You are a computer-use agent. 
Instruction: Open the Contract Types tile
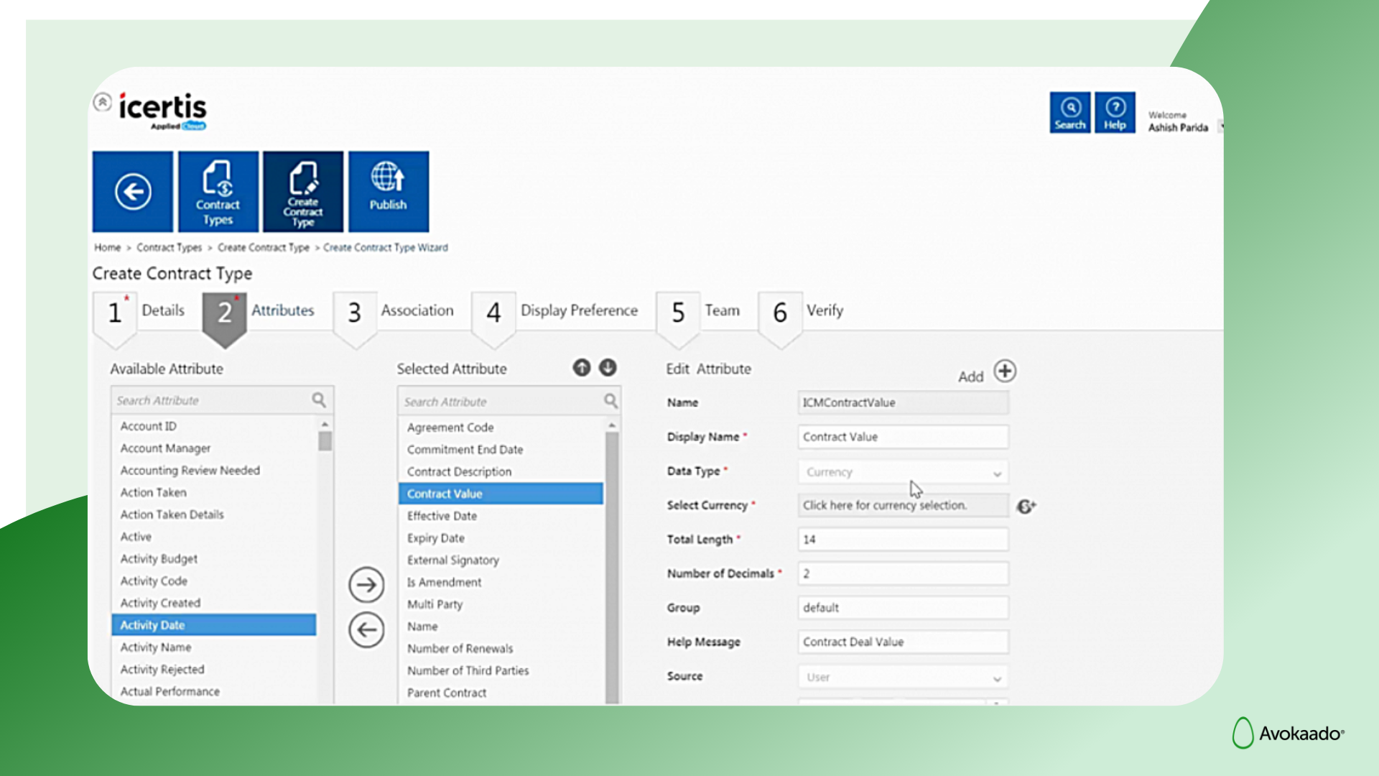(x=218, y=191)
